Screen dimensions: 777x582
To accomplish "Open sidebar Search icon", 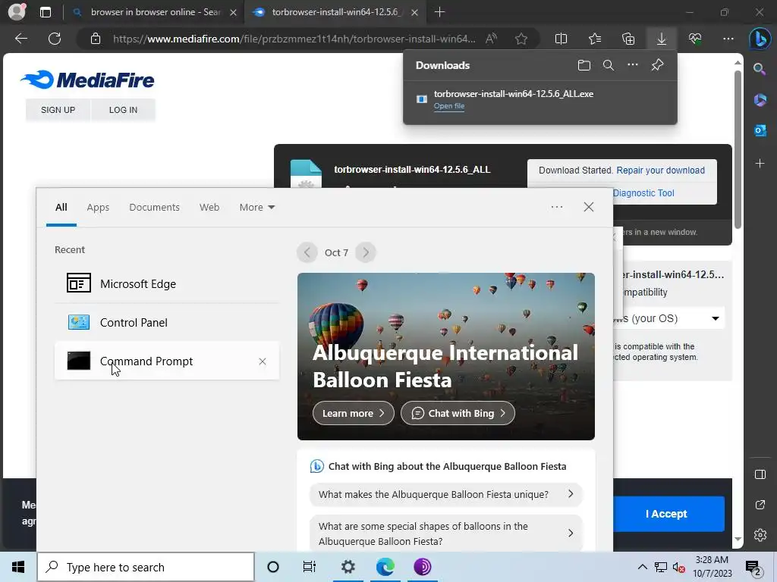I will pyautogui.click(x=760, y=69).
